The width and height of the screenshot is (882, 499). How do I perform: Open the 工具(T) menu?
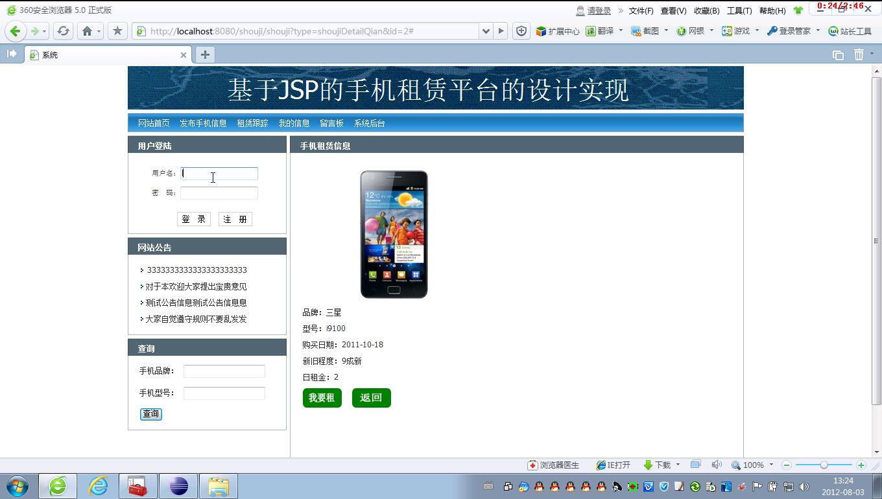pyautogui.click(x=739, y=10)
